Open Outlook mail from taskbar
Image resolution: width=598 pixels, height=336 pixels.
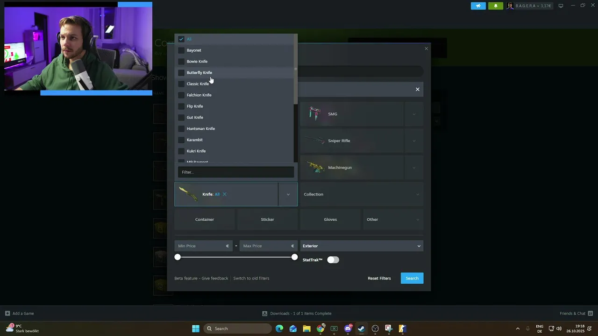point(293,329)
